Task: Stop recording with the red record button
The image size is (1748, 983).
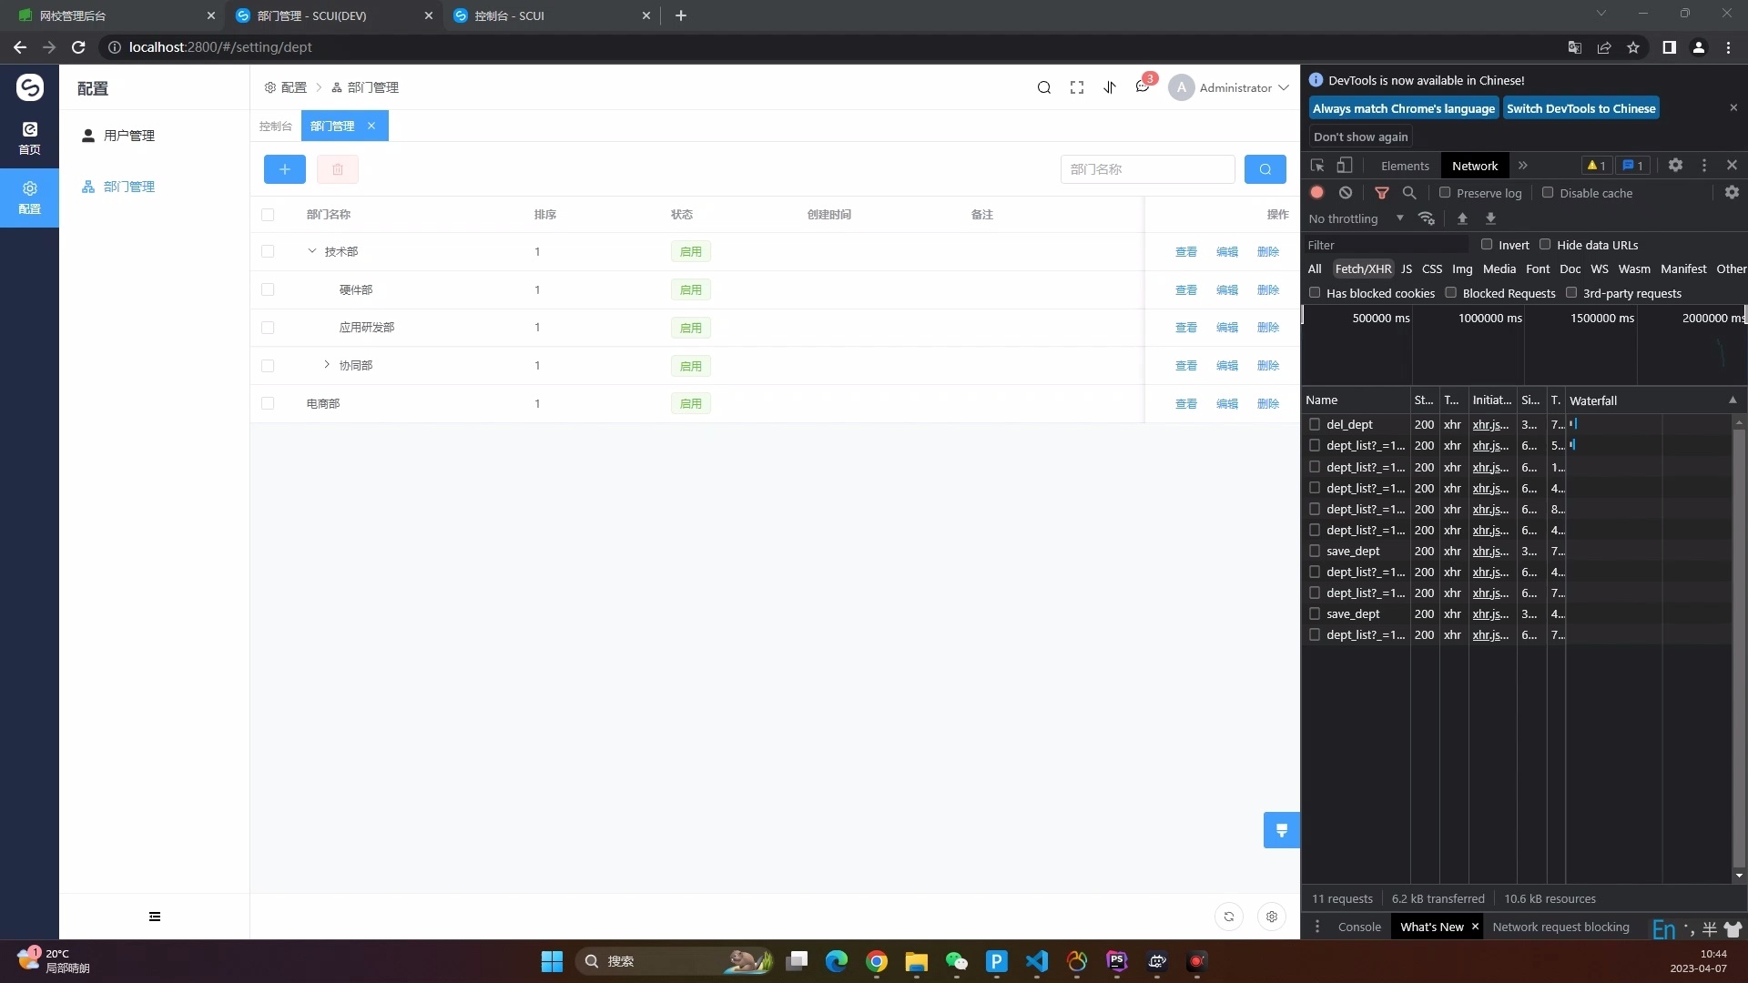Action: 1316,192
